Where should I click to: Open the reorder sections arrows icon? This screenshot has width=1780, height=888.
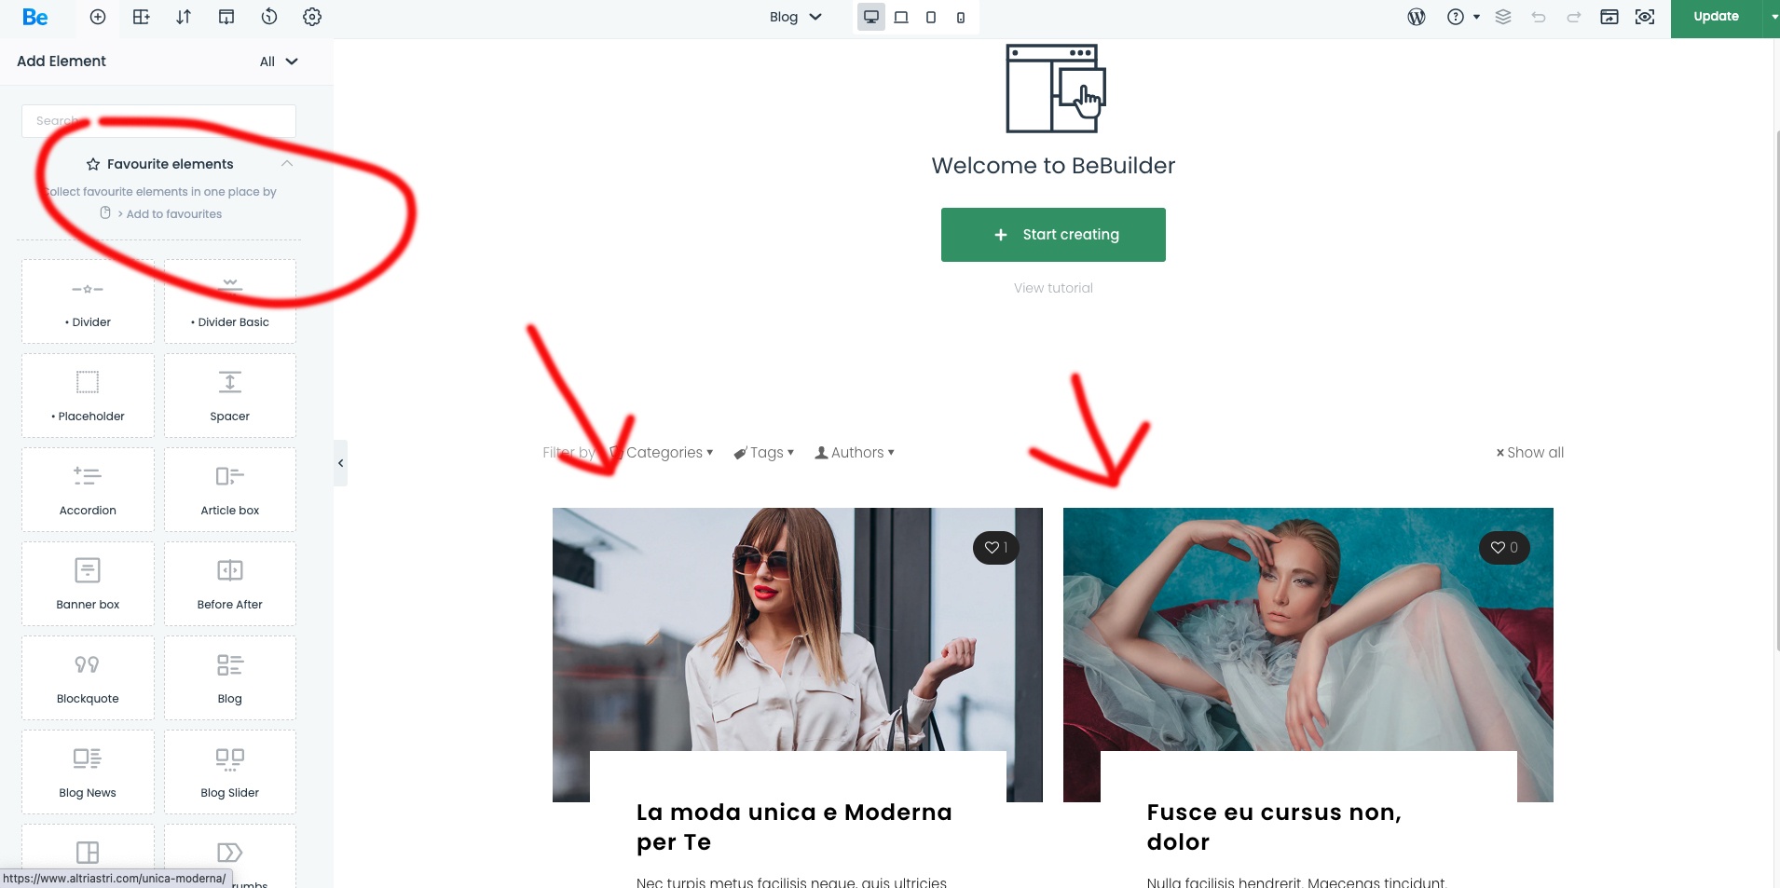[184, 17]
